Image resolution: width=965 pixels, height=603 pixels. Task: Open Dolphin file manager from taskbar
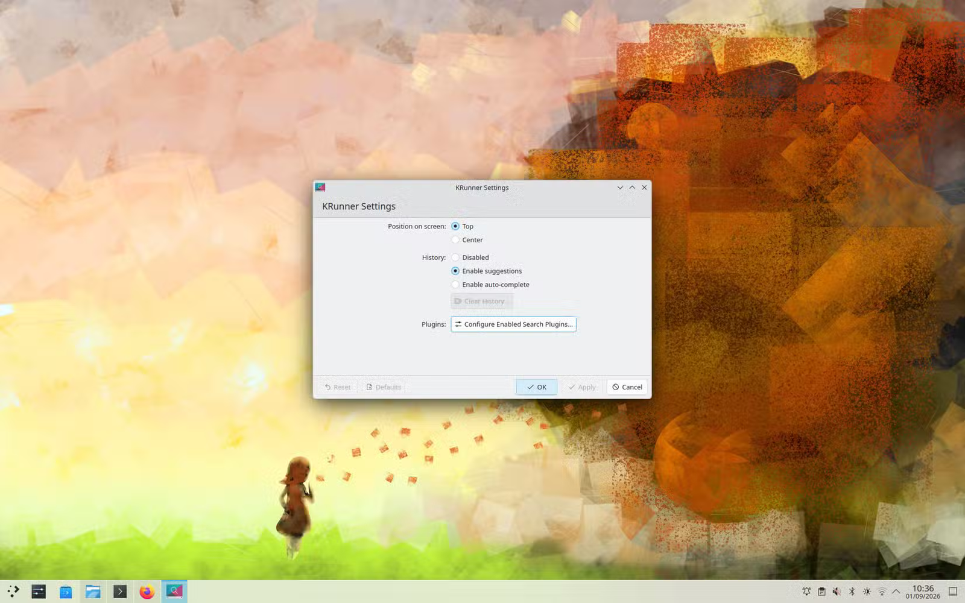coord(93,592)
